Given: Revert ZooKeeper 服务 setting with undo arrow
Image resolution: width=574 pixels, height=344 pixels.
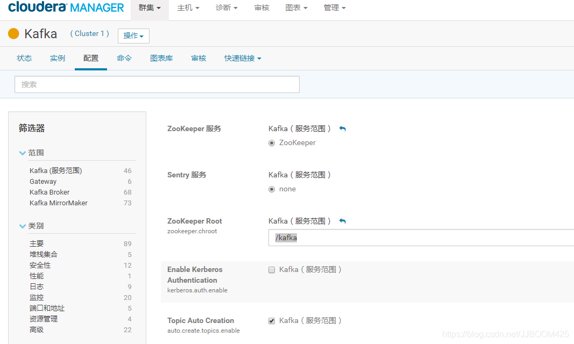Looking at the screenshot, I should click(x=342, y=128).
